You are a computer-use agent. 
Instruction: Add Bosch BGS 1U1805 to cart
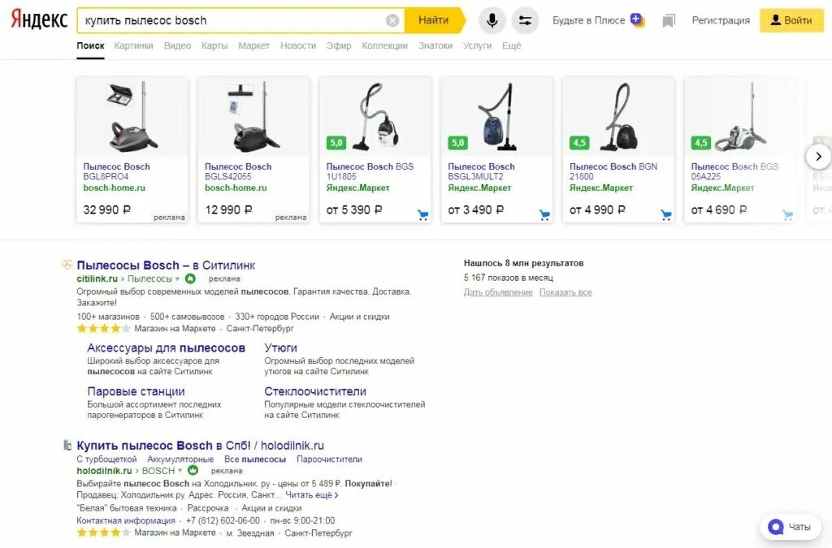422,214
